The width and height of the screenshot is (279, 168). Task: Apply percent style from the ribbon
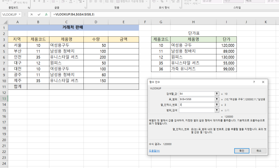162,1
